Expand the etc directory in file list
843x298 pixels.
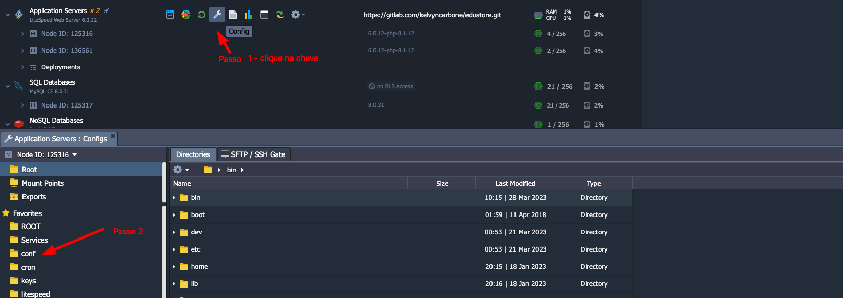click(x=174, y=249)
